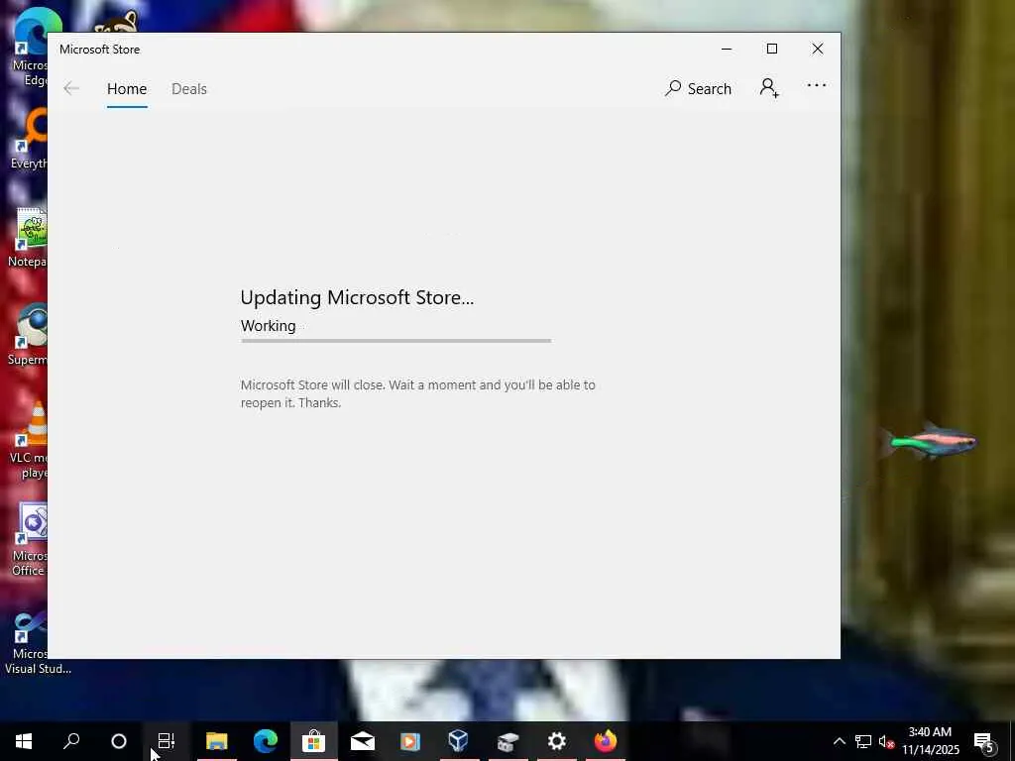The height and width of the screenshot is (761, 1015).
Task: Open Mail app from taskbar
Action: (363, 741)
